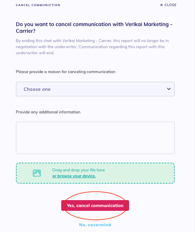Choose the 'No, nevermind' link
The height and width of the screenshot is (232, 195).
tap(95, 225)
